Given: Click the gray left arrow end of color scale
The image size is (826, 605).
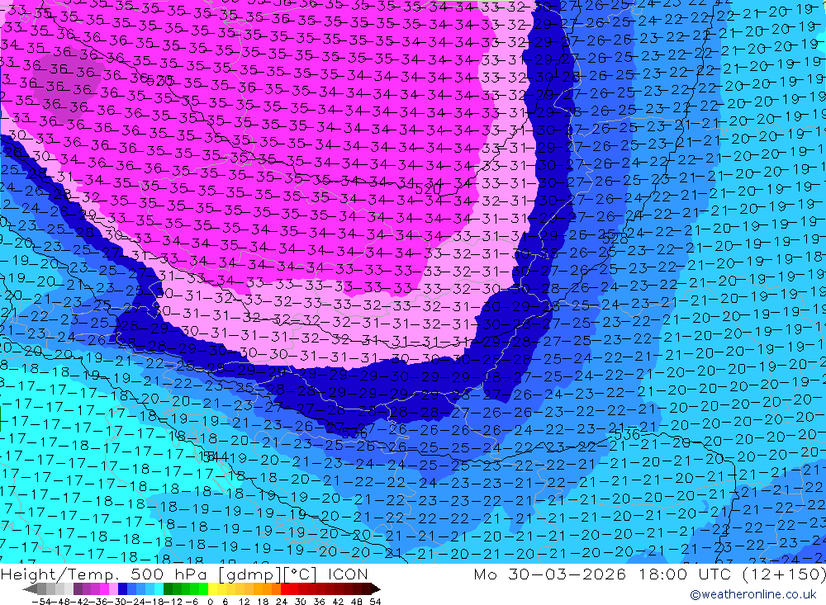Looking at the screenshot, I should pyautogui.click(x=30, y=588).
